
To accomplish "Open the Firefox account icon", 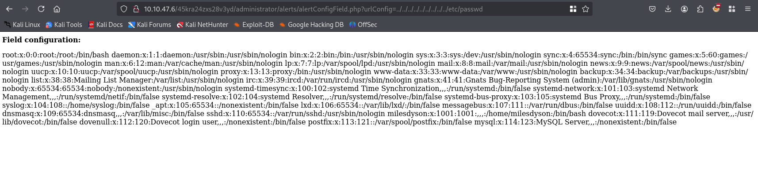I will tap(684, 9).
